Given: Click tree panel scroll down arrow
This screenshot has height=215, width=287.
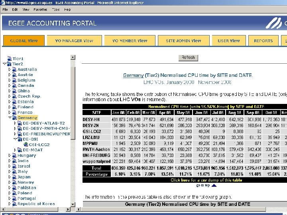Looking at the screenshot, I should 73,204.
